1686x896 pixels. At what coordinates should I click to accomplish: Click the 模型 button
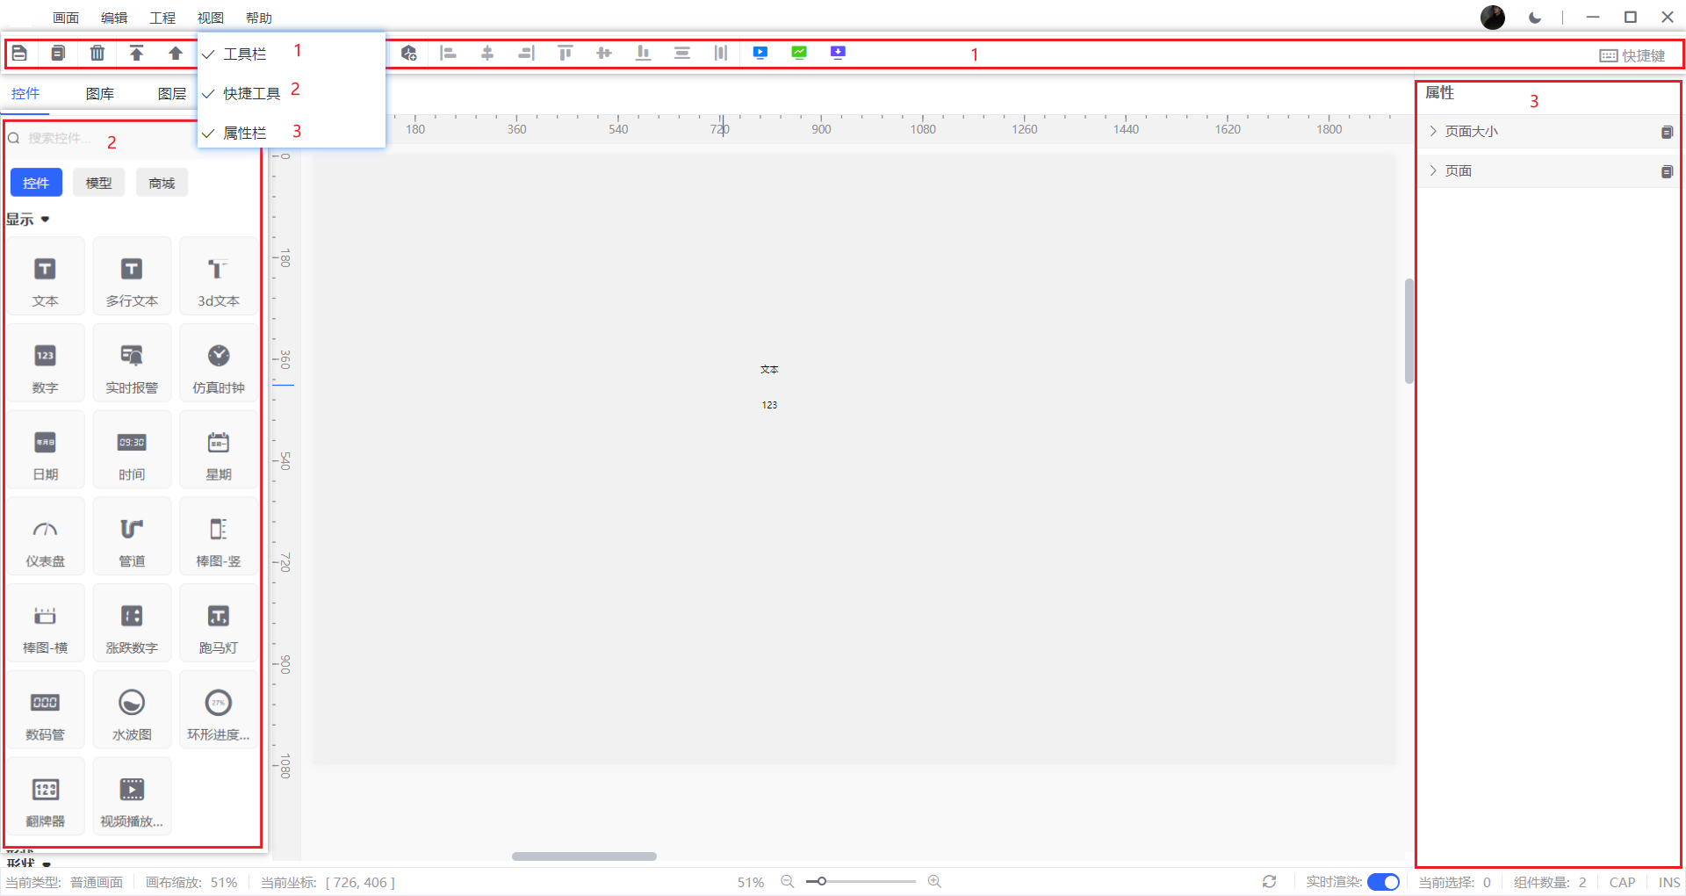(x=98, y=183)
